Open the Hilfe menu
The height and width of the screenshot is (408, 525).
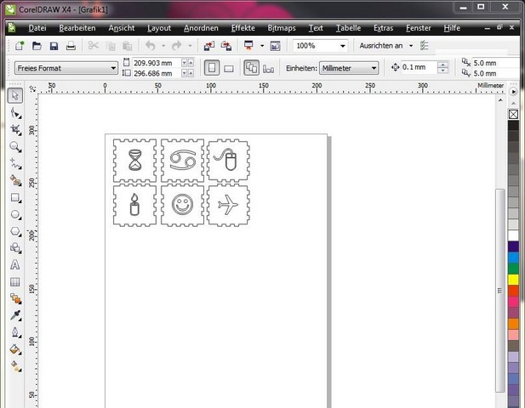coord(452,28)
